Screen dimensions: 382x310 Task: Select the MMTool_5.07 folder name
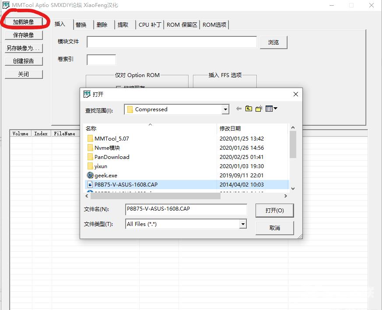coord(112,139)
